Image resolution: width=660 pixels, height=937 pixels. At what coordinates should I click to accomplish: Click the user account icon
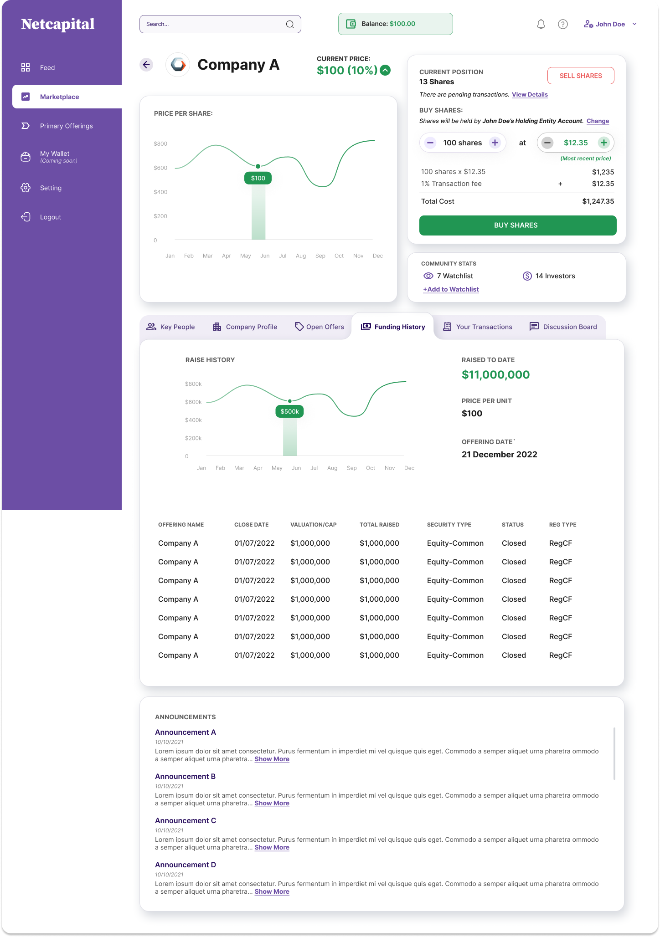pos(588,24)
